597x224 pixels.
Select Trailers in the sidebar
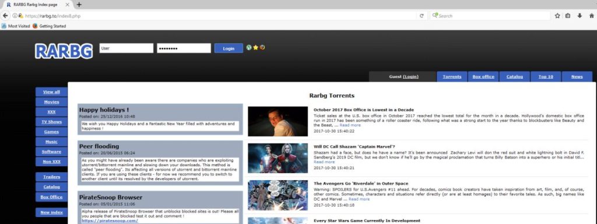pos(51,177)
